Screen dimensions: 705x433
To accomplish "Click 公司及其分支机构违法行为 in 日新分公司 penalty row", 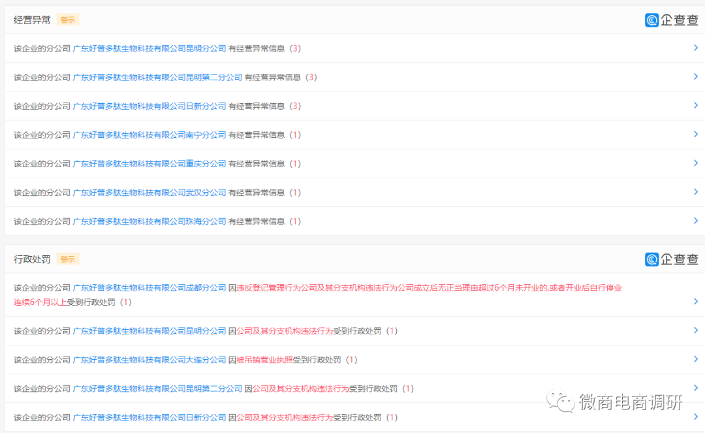I will pos(285,417).
